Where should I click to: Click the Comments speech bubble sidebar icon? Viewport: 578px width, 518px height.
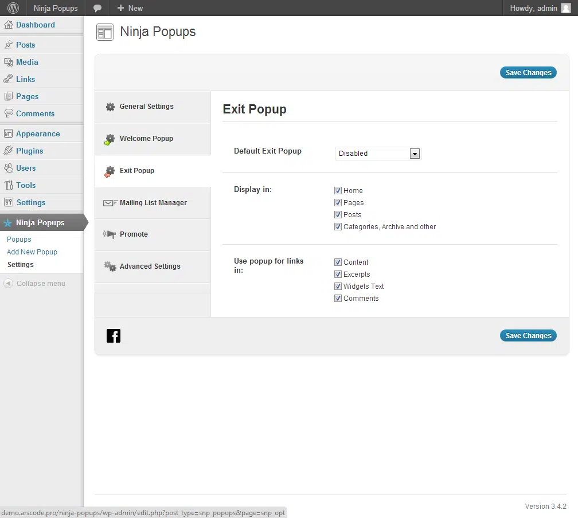tap(8, 113)
